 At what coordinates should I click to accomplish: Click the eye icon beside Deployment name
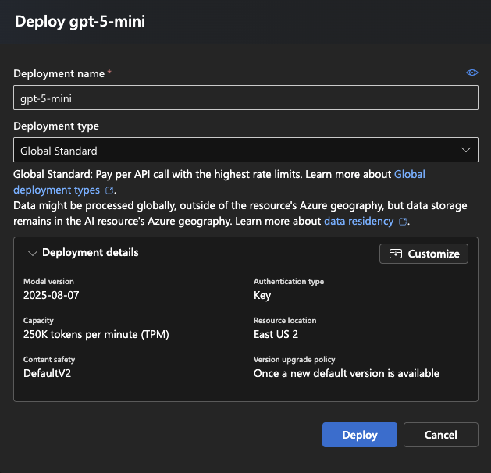click(x=471, y=73)
